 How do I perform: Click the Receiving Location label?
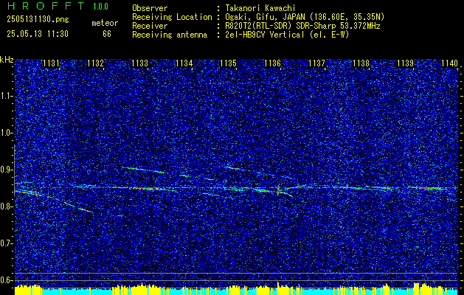pyautogui.click(x=172, y=17)
